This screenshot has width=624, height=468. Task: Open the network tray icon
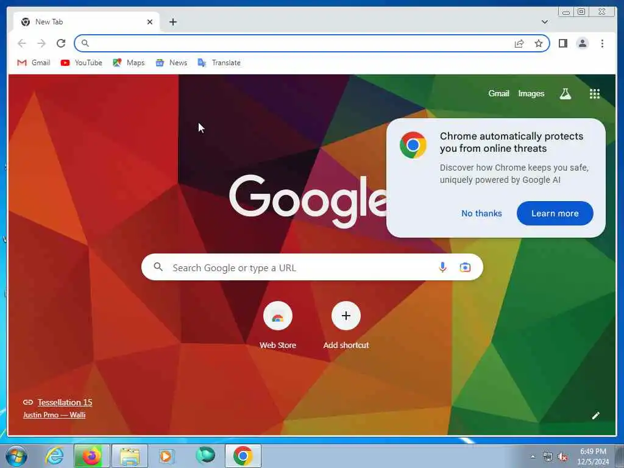tap(548, 457)
